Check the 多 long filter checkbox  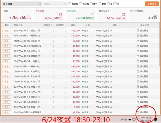point(108,4)
